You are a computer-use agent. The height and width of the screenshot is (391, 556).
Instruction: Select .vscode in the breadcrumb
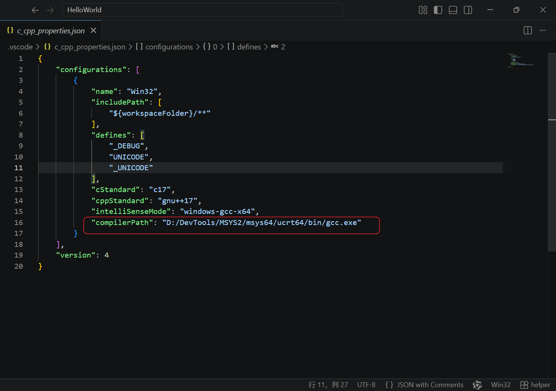(20, 47)
